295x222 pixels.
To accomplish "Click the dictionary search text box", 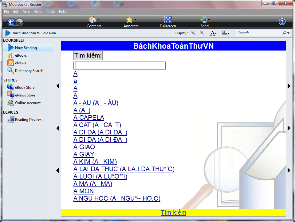I will (120, 66).
